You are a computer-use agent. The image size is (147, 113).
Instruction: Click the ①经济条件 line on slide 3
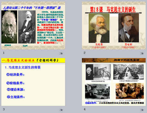click(x=16, y=75)
